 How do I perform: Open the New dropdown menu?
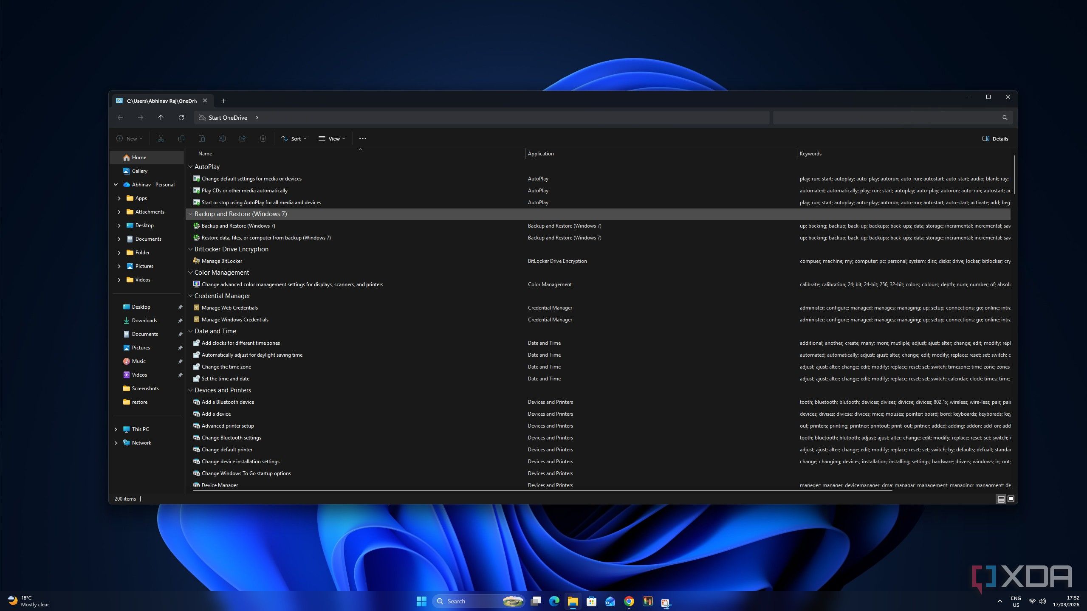click(130, 138)
